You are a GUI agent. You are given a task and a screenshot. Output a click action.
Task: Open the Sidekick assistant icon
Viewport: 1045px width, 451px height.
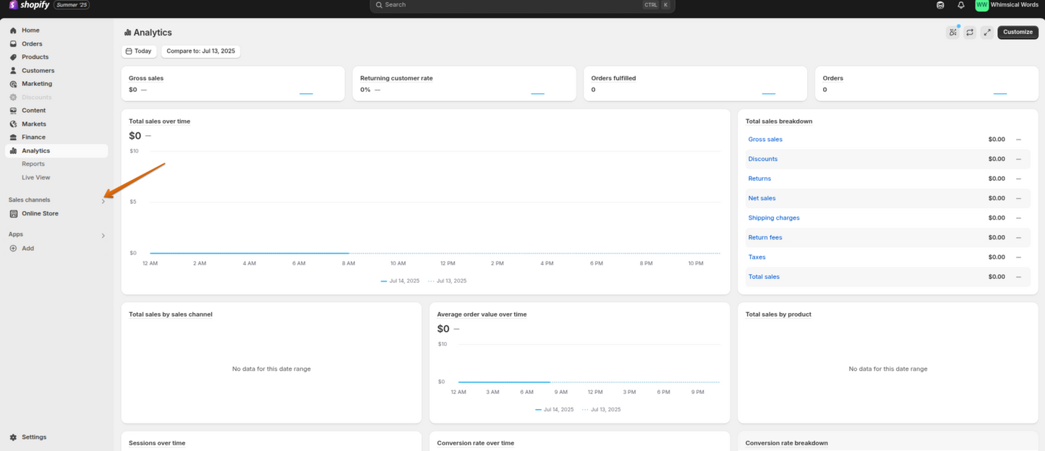point(940,5)
